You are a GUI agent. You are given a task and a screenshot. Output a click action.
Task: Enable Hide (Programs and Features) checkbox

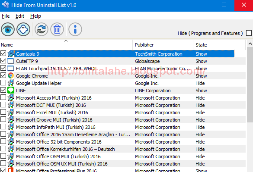coord(249,33)
